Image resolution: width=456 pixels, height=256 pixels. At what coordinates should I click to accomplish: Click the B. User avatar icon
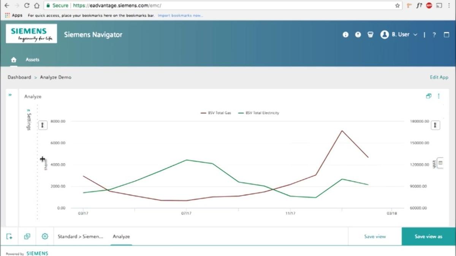coord(385,35)
